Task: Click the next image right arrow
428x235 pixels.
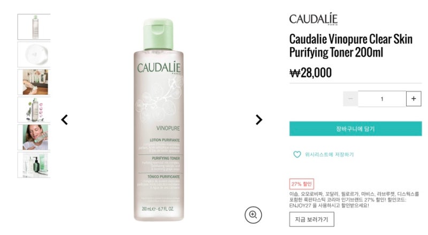Action: [259, 120]
